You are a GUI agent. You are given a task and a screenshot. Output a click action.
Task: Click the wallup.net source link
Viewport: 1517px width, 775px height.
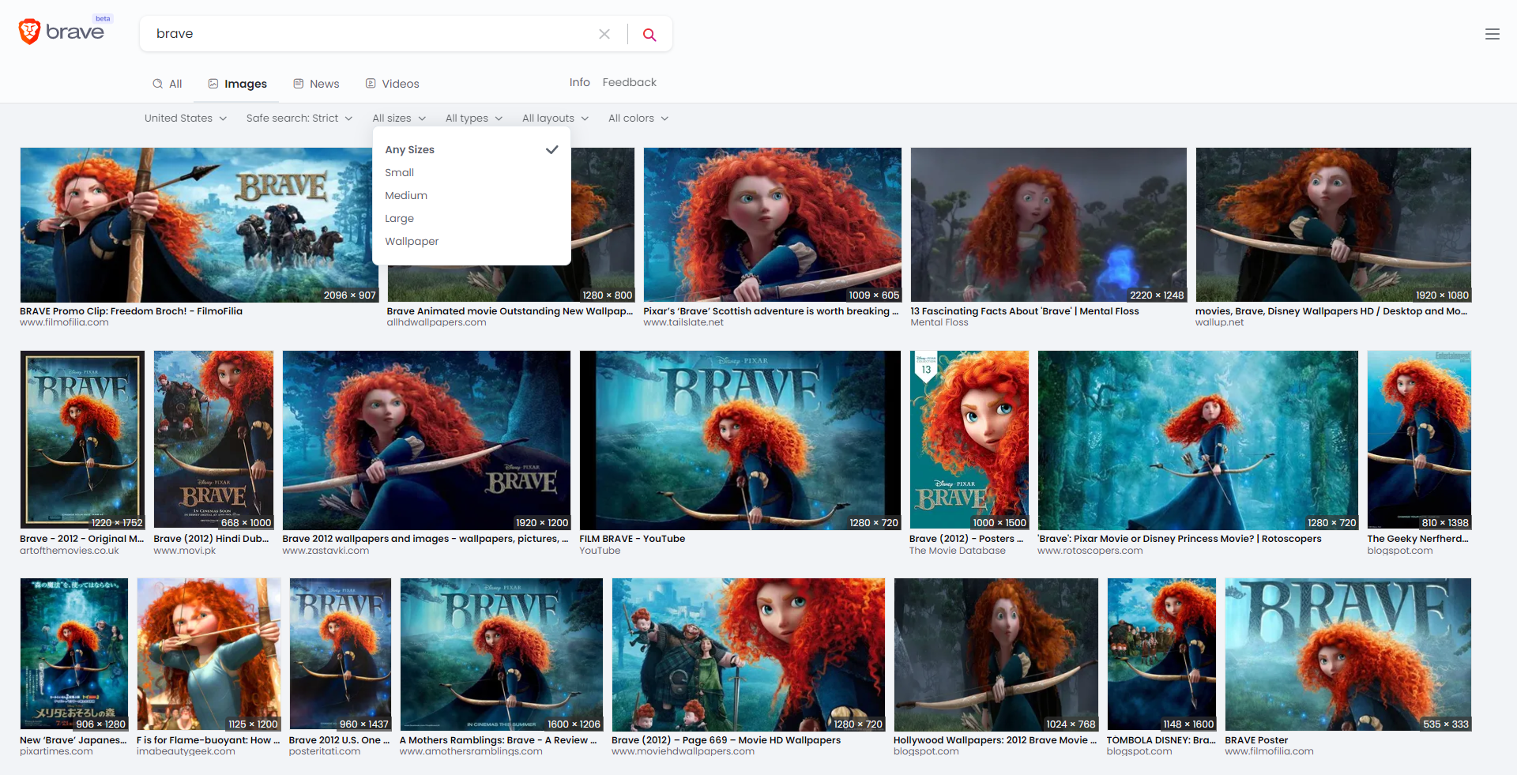pos(1219,322)
